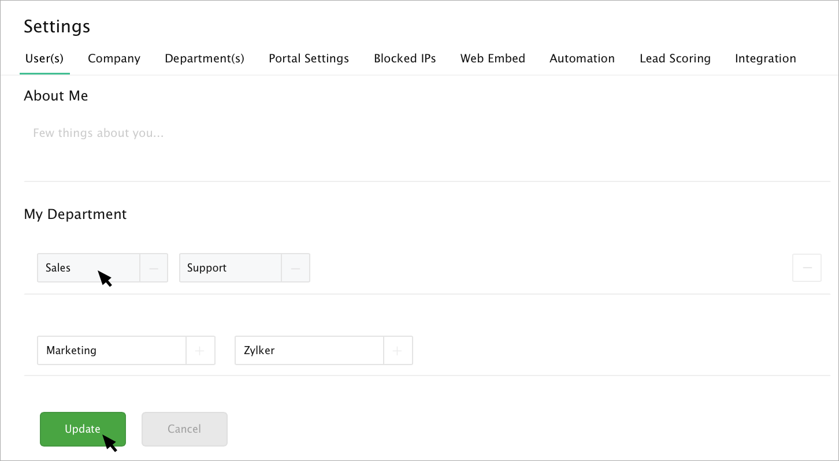Switch to the User(s) tab
This screenshot has height=461, width=839.
tap(44, 58)
